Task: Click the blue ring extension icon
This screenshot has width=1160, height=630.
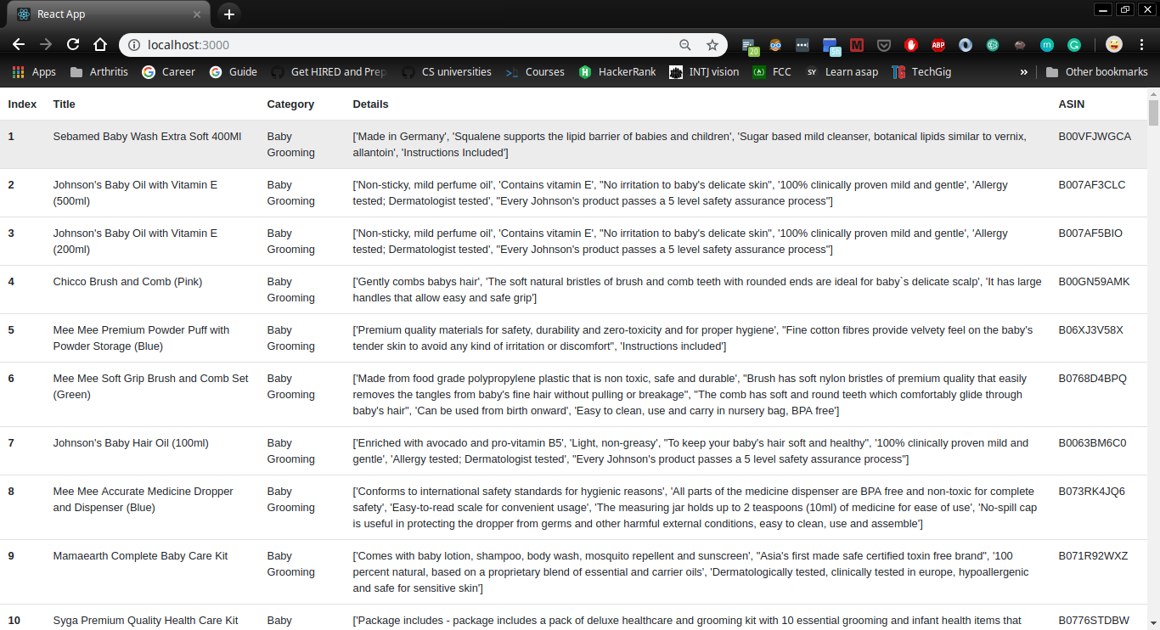Action: [x=966, y=45]
